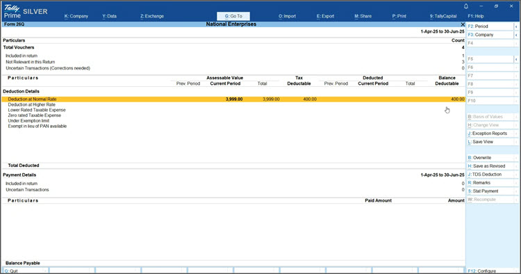Click Q: Quit at bottom bar
Image resolution: width=521 pixels, height=274 pixels.
(x=25, y=271)
